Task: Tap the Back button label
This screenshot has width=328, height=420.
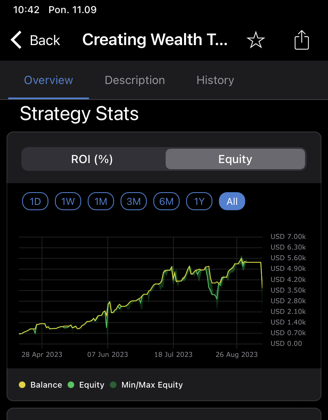Action: pyautogui.click(x=45, y=41)
